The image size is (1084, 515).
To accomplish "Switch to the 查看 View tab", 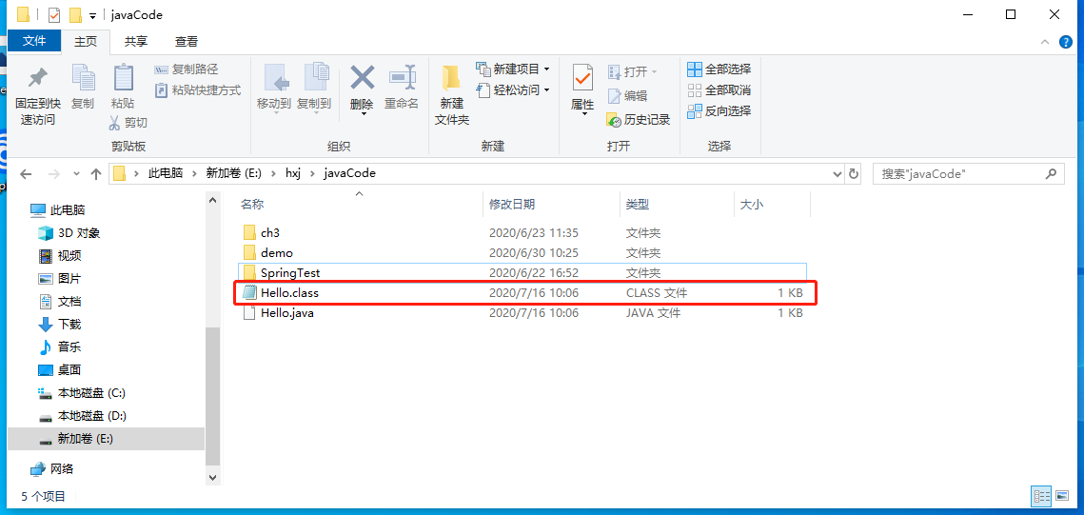I will (186, 42).
